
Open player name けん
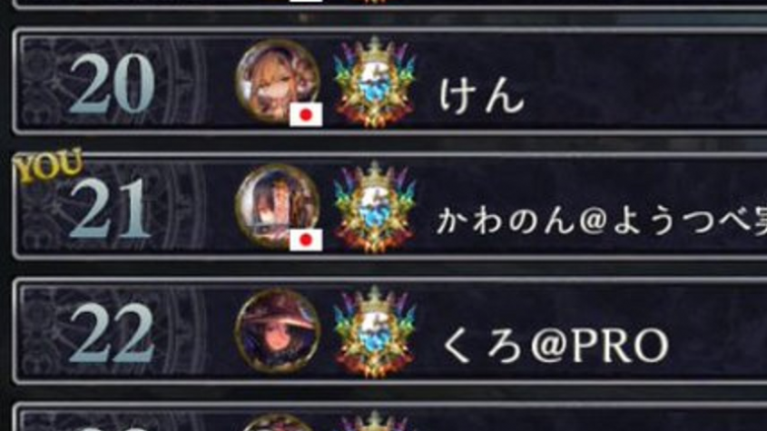[481, 96]
